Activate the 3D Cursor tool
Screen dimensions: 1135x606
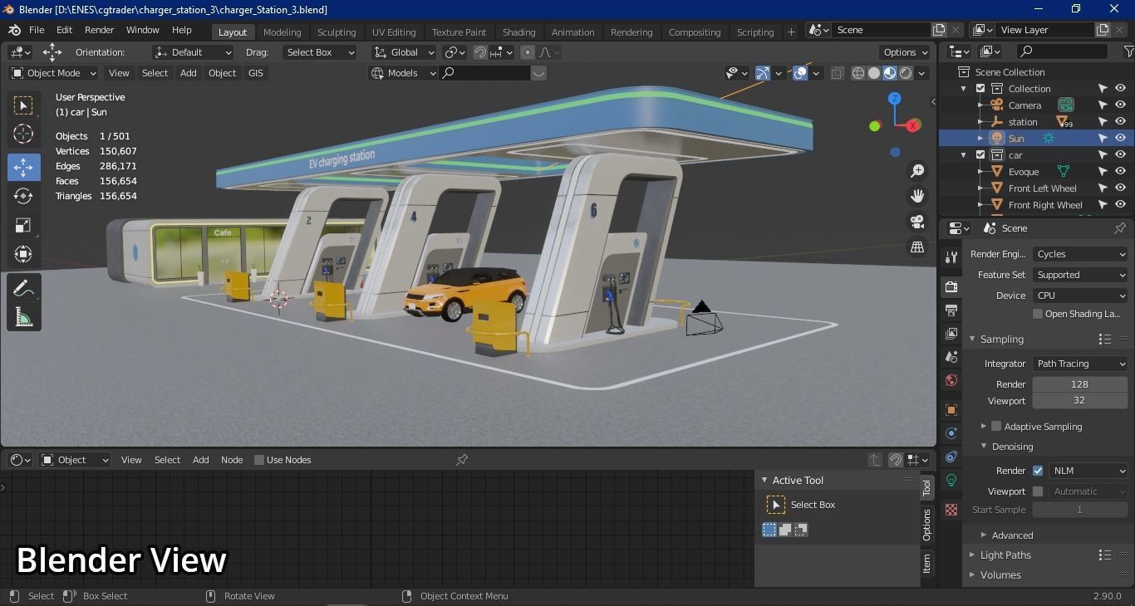point(23,134)
